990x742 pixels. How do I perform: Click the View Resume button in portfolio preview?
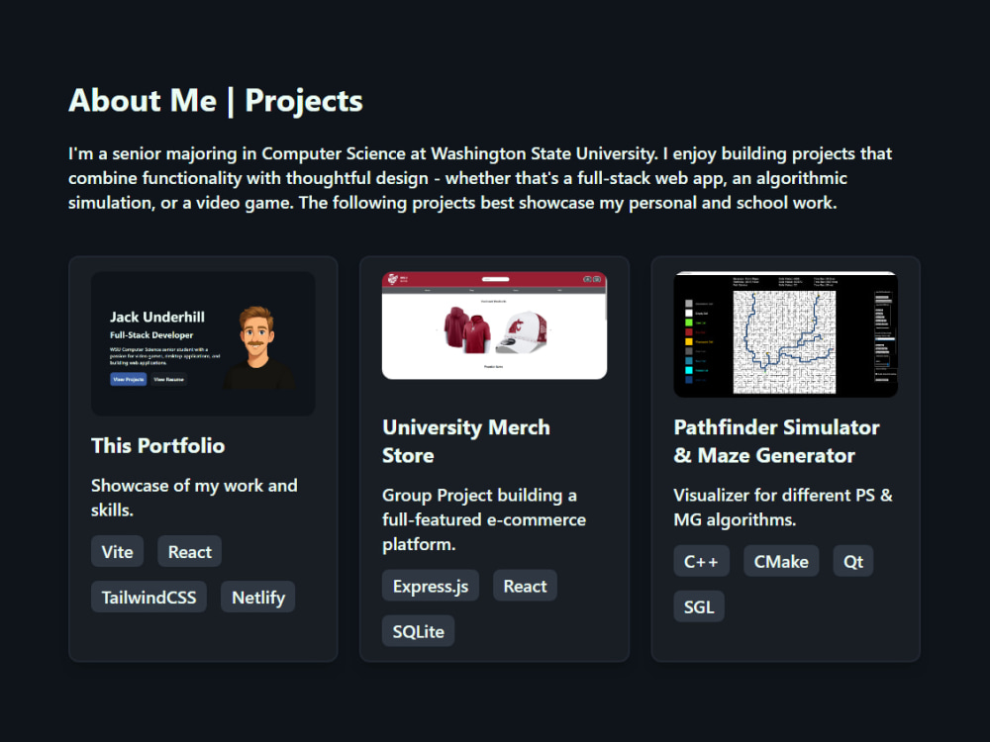168,379
